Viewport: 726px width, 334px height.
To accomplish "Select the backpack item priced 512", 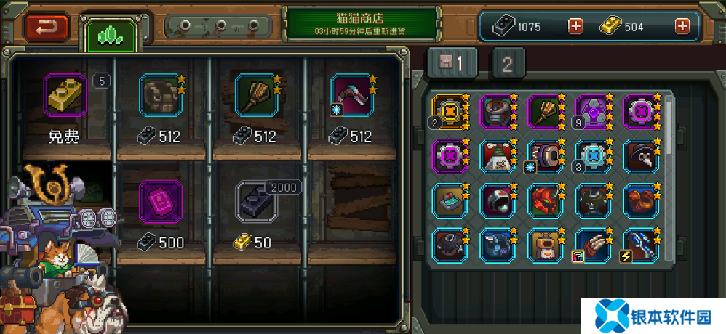I will tap(161, 96).
